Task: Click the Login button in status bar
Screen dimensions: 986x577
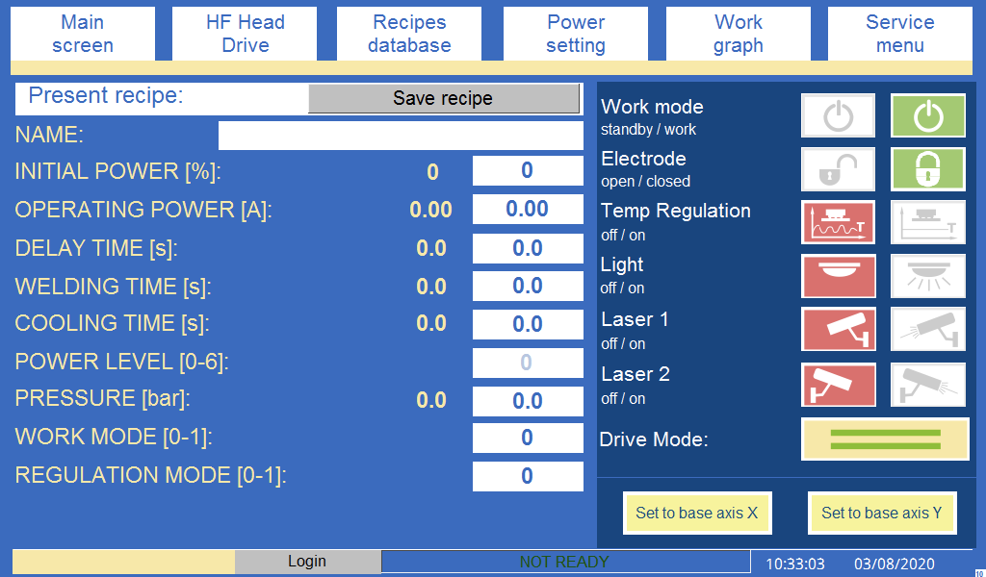Action: pyautogui.click(x=307, y=562)
